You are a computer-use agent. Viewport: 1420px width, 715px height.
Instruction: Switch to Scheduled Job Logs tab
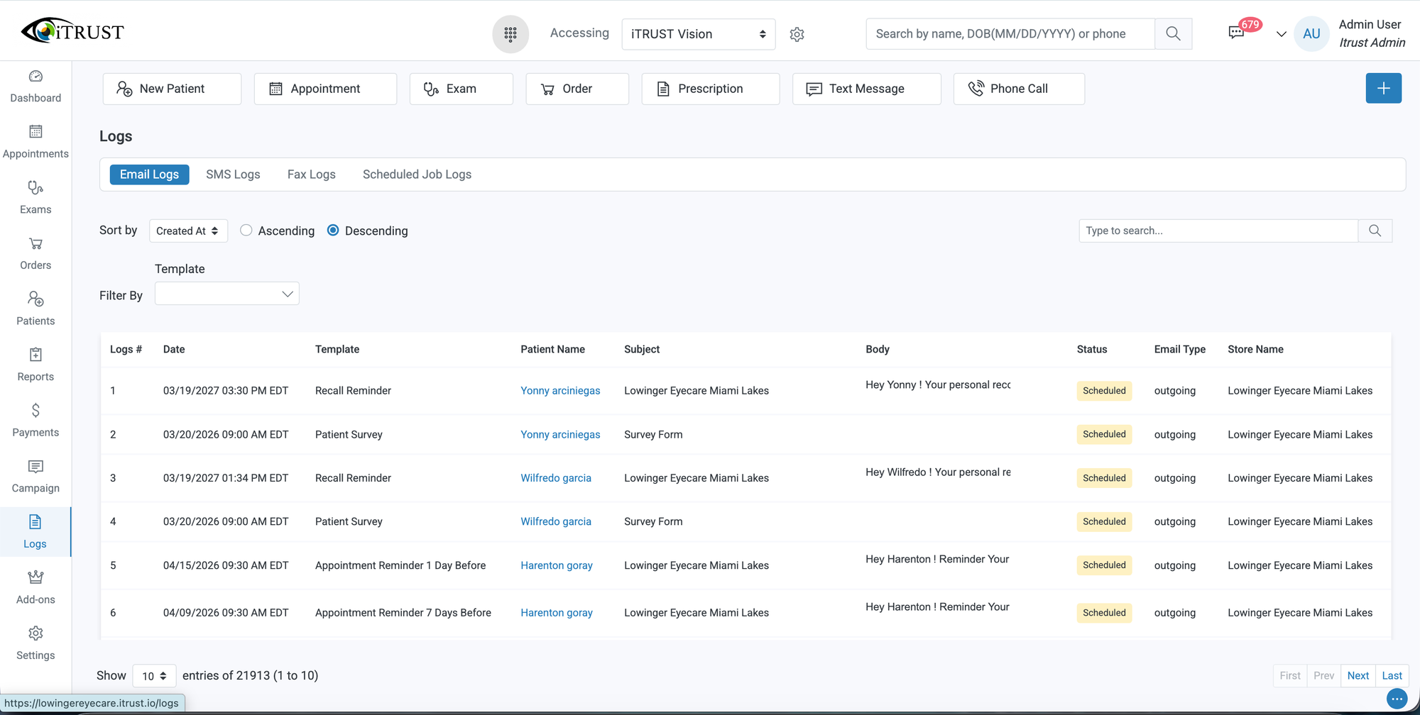(417, 174)
